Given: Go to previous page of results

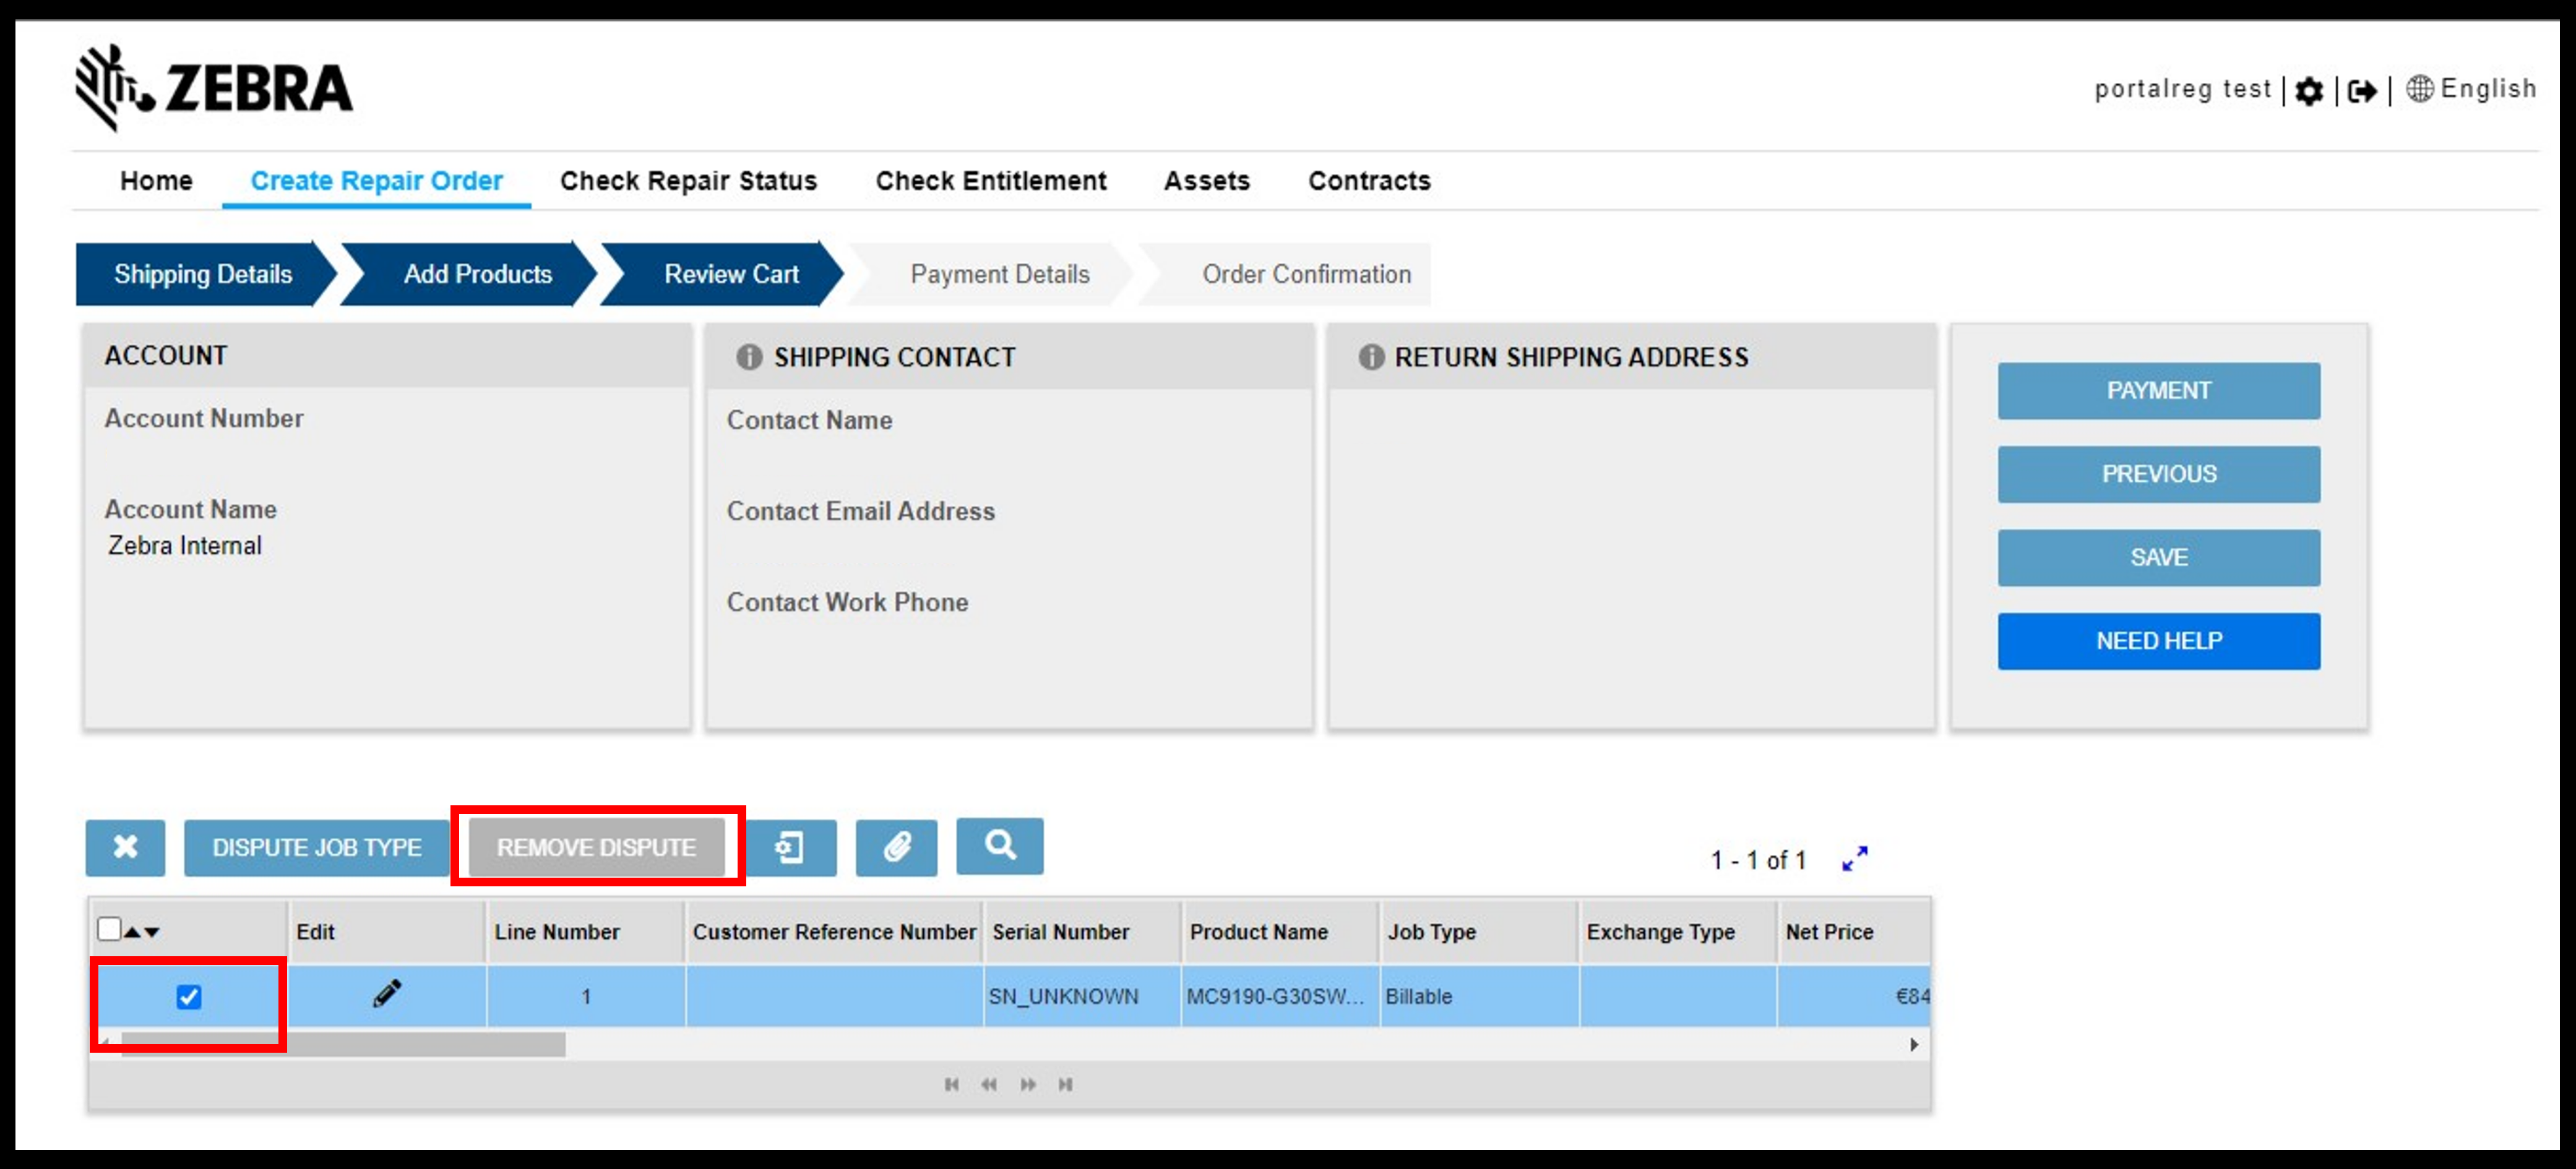Looking at the screenshot, I should (989, 1084).
